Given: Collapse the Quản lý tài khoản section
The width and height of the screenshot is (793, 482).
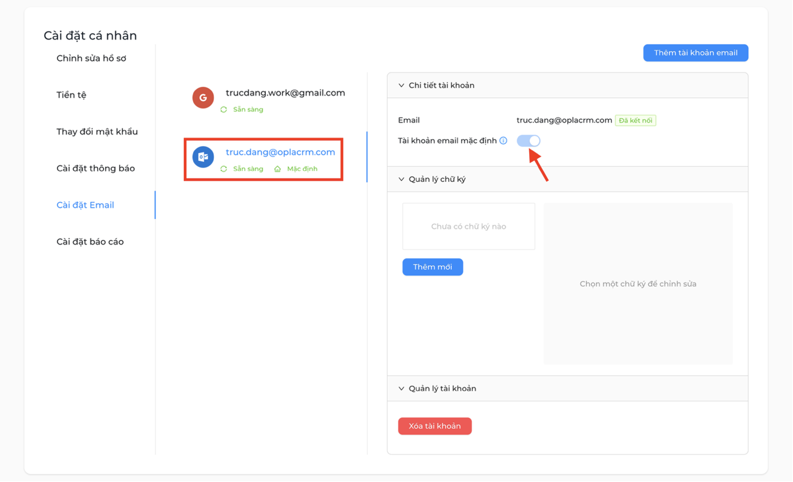Looking at the screenshot, I should point(401,388).
